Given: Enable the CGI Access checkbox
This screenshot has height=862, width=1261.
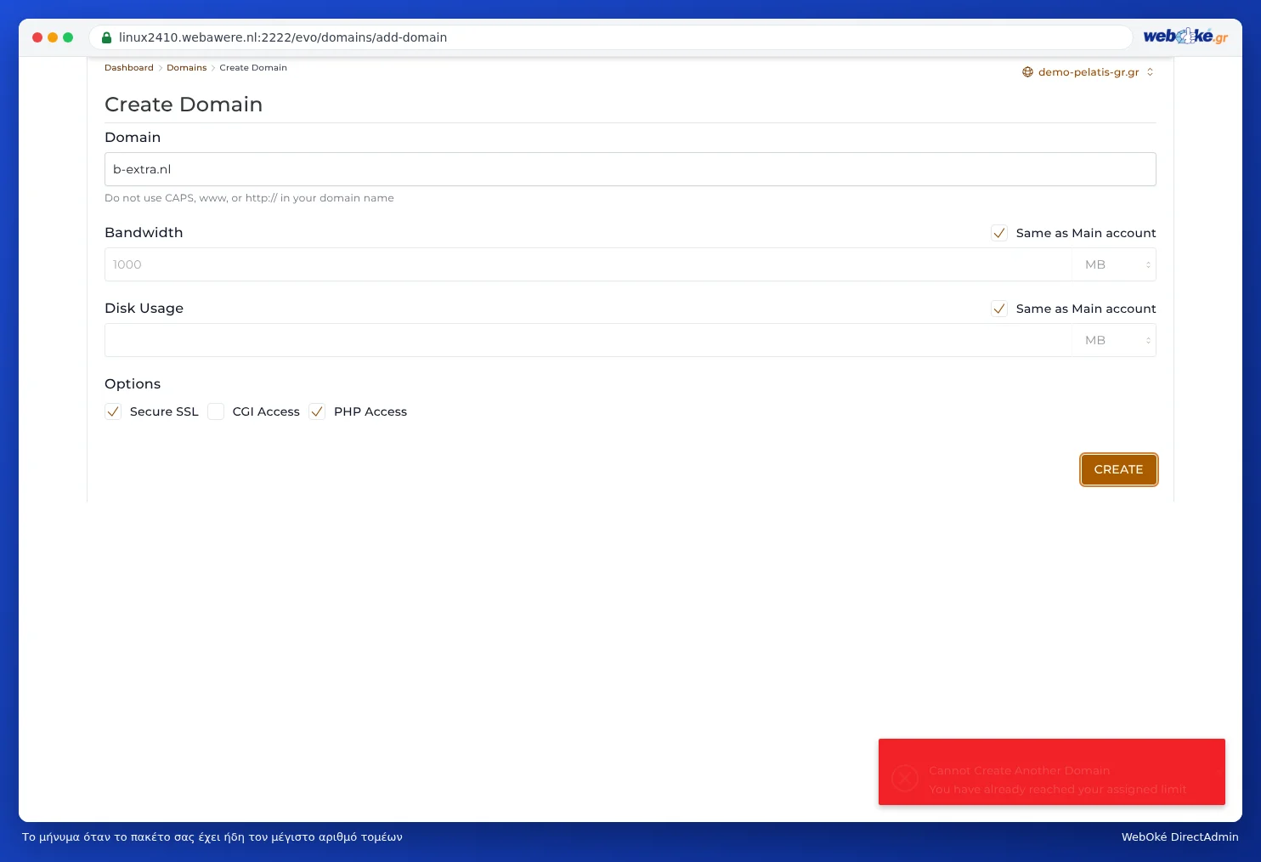Looking at the screenshot, I should [216, 411].
